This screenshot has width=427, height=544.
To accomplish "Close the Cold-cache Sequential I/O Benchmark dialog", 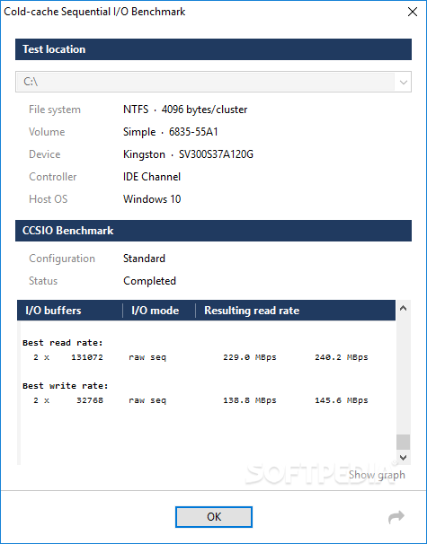I will 413,12.
